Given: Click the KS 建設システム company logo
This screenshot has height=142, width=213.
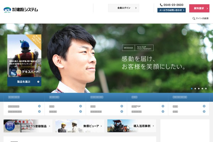Looking at the screenshot, I should pyautogui.click(x=21, y=10).
